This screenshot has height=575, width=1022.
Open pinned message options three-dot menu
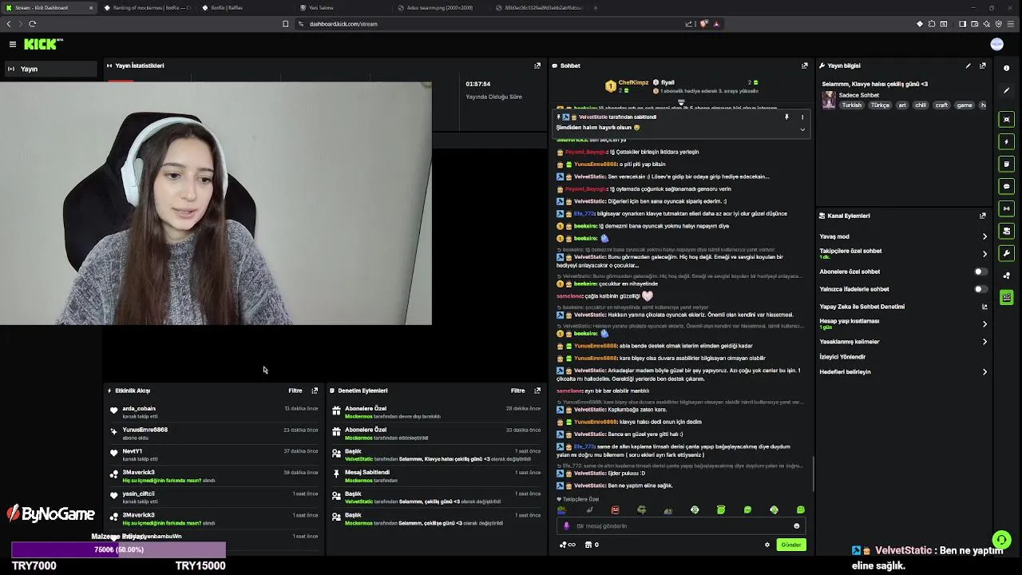[802, 117]
